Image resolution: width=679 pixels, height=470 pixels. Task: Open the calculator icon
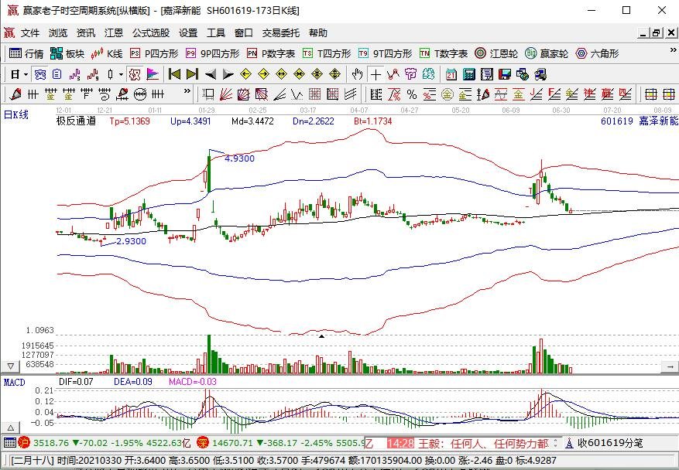469,74
